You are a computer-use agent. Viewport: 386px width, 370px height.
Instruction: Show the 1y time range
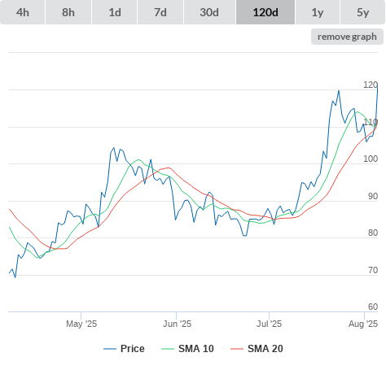click(x=318, y=12)
